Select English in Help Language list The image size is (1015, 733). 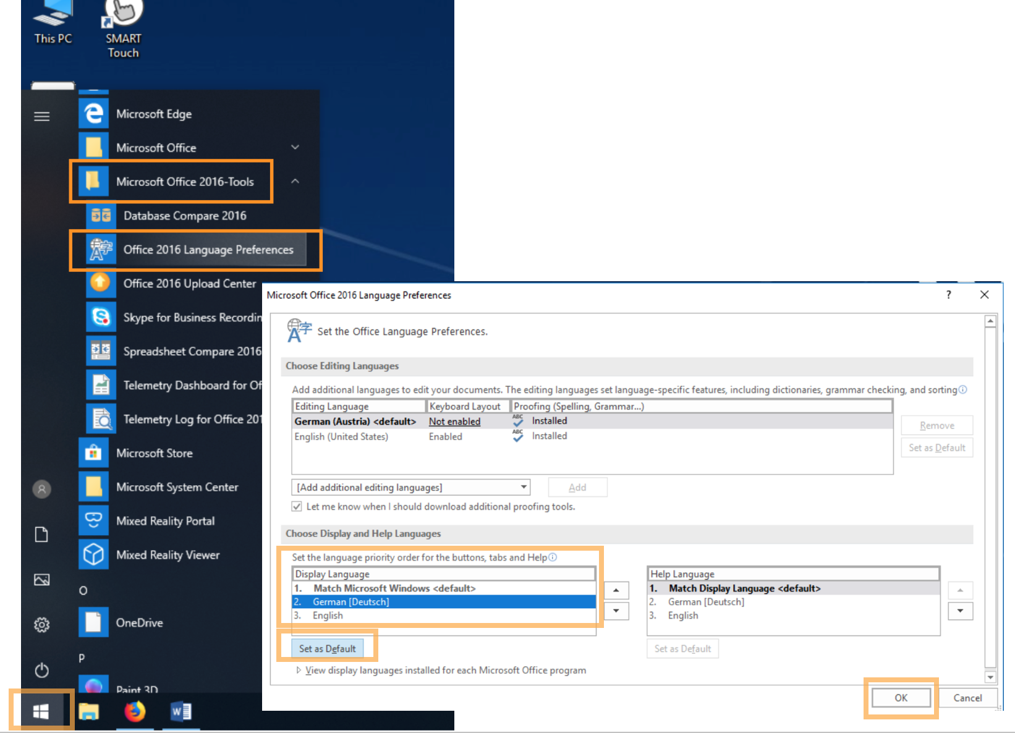[794, 616]
